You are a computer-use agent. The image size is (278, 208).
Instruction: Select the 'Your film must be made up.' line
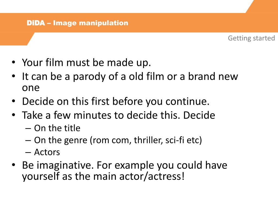[86, 63]
